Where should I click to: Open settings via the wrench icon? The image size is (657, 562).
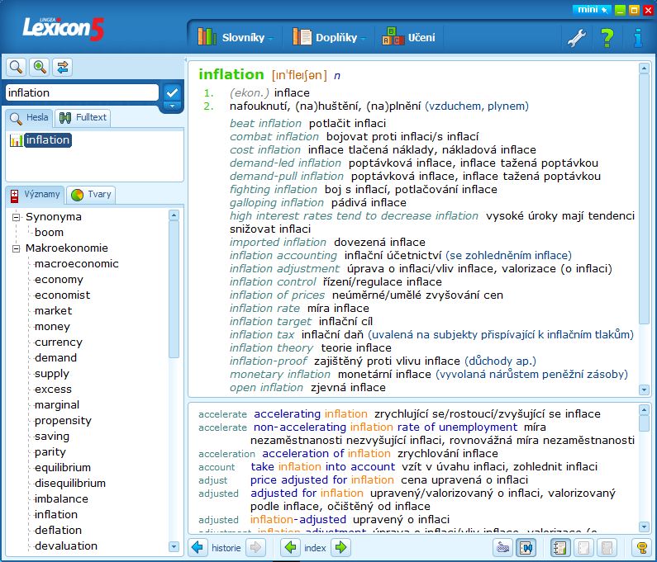point(577,38)
